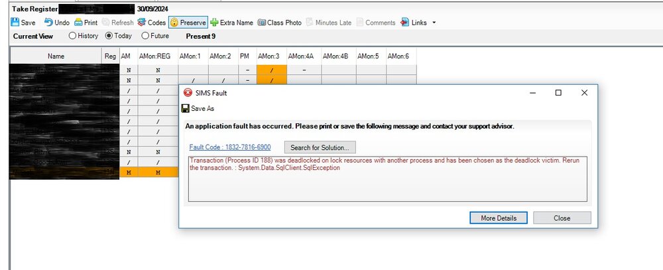Close SIMS Fault dialog via X
The image size is (663, 270).
(x=584, y=93)
